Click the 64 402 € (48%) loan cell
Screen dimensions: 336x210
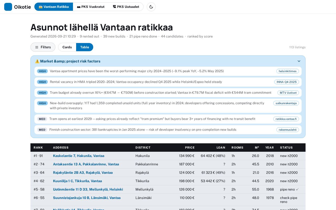(213, 156)
